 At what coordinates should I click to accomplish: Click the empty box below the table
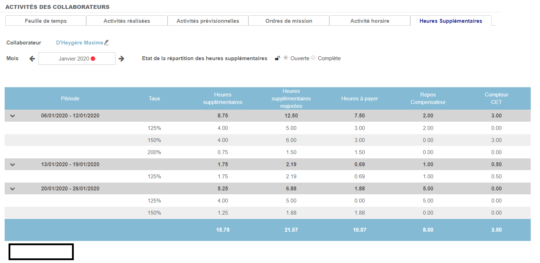pos(41,252)
